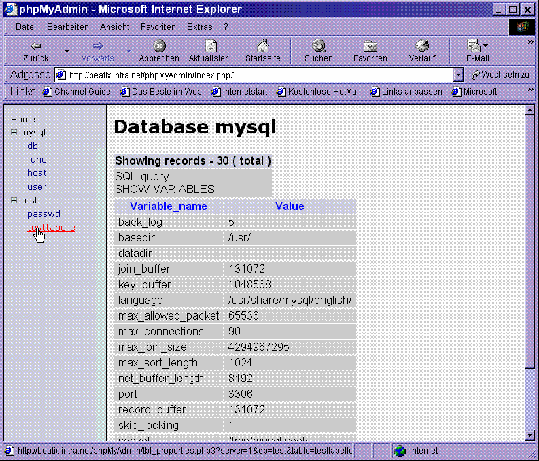
Task: Open the address bar dropdown arrow
Action: 458,75
